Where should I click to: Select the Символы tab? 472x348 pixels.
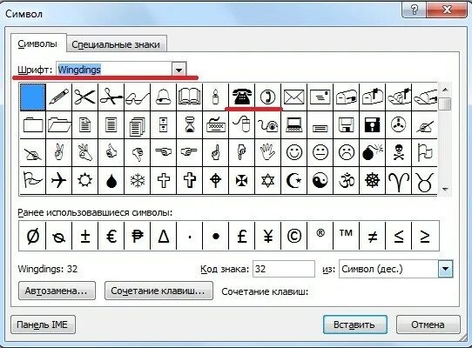pos(37,43)
